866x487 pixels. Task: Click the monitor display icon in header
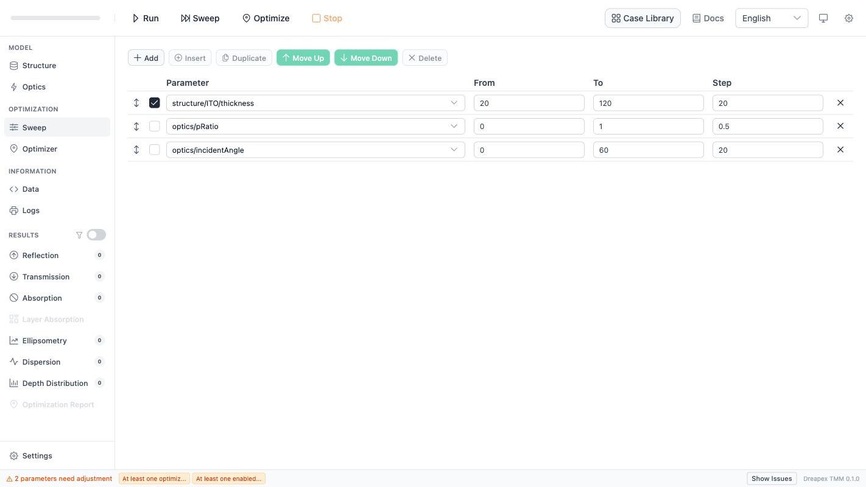(823, 18)
